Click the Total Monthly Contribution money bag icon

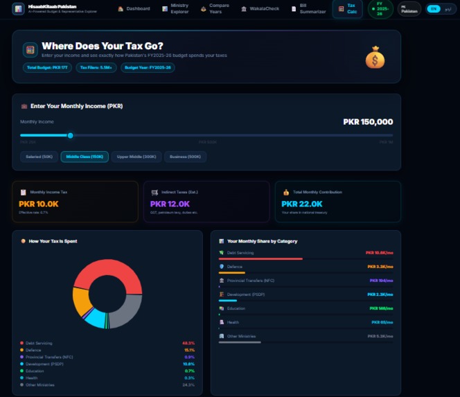(286, 192)
